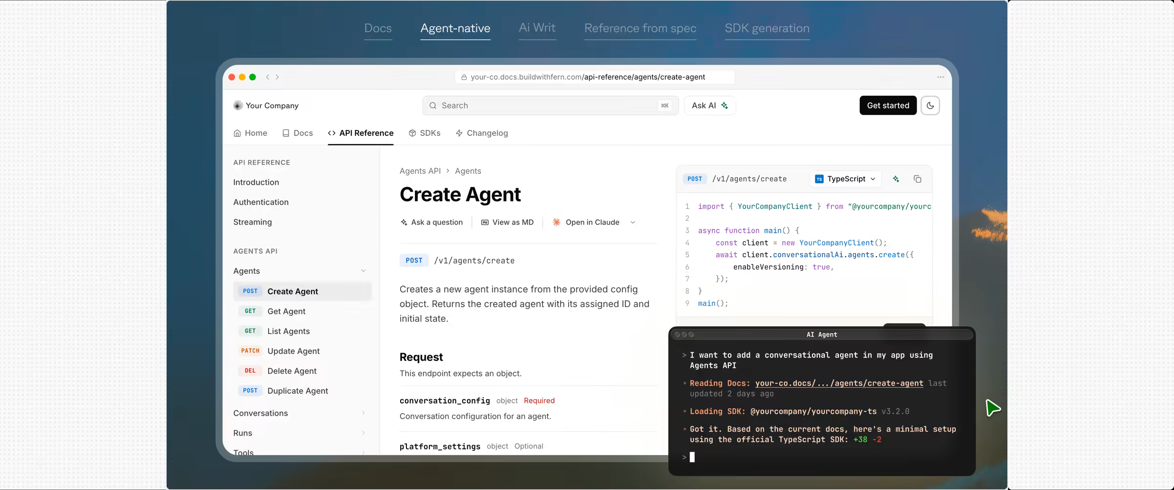
Task: Open Authentication in the sidebar
Action: pos(261,202)
